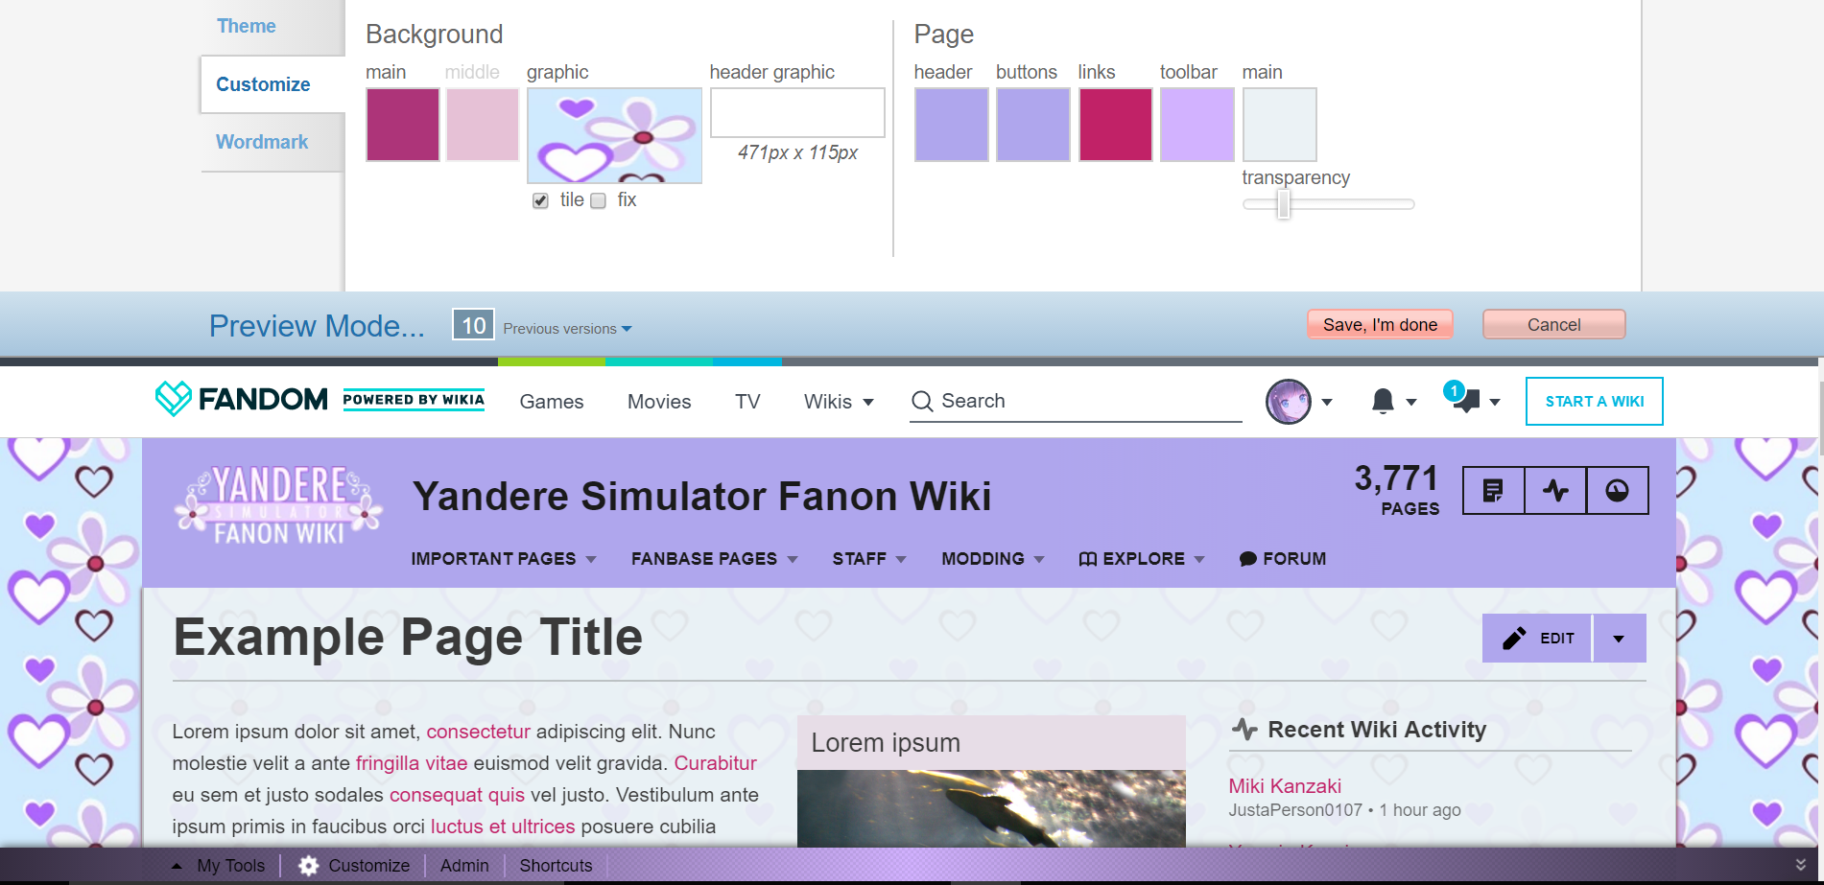Click the add new page icon
Viewport: 1824px width, 885px height.
coord(1493,491)
